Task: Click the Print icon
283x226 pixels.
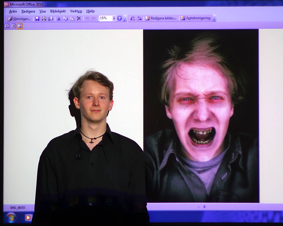Action: [44, 19]
